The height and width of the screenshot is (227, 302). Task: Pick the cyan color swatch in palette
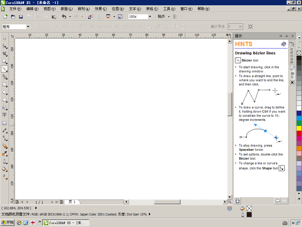299,118
